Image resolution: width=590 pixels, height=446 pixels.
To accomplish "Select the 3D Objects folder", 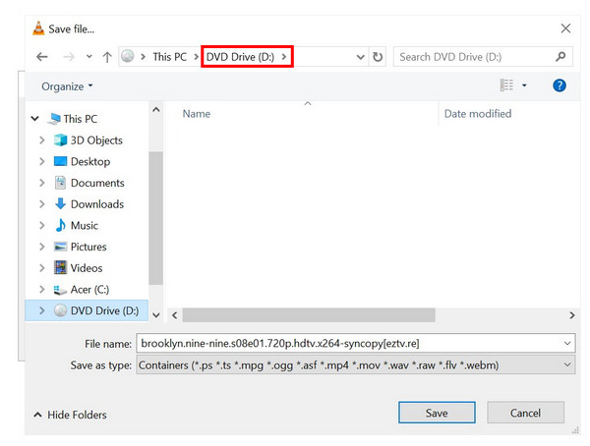I will click(x=95, y=140).
